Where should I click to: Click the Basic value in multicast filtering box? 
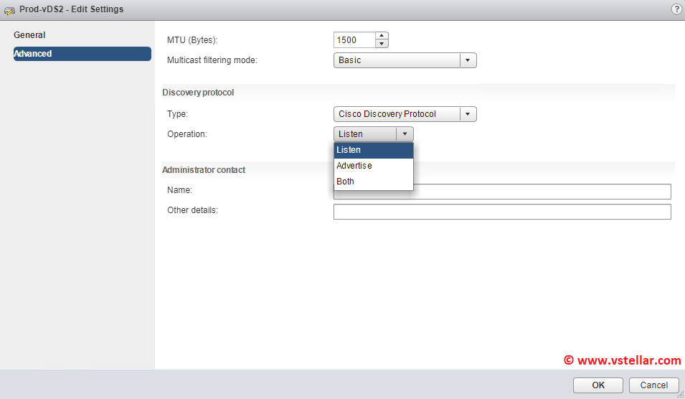coord(397,60)
